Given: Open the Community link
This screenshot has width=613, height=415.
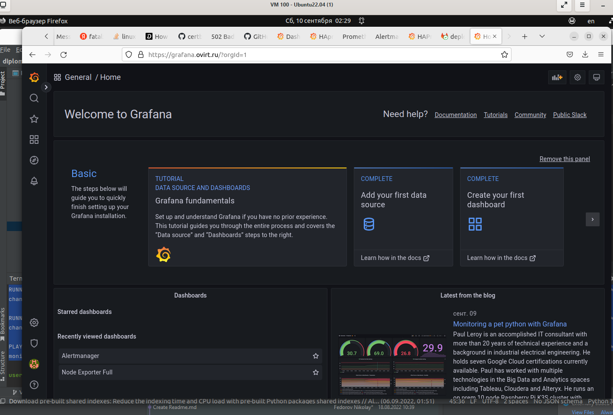Looking at the screenshot, I should pos(530,115).
